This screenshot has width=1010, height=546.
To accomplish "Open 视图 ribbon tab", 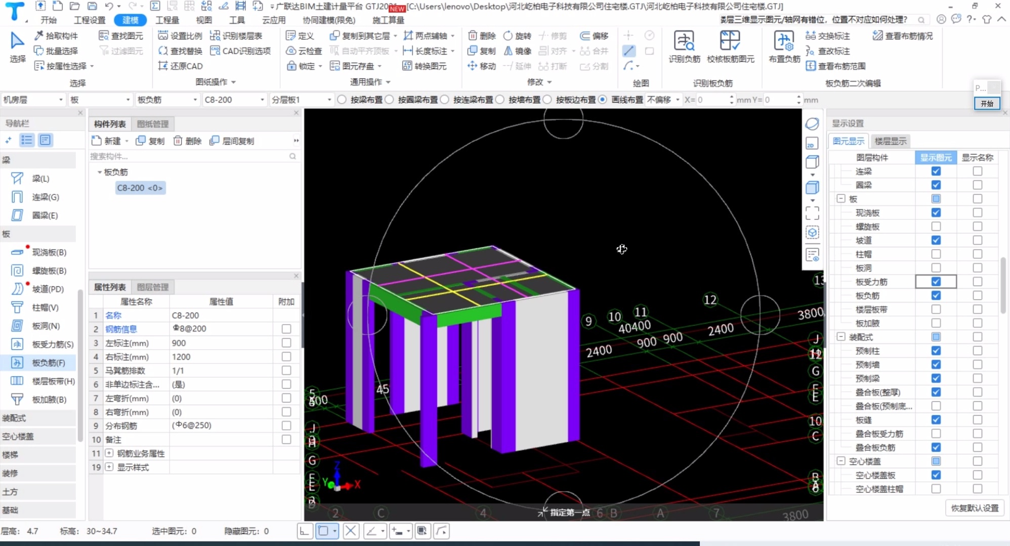I will pos(204,20).
